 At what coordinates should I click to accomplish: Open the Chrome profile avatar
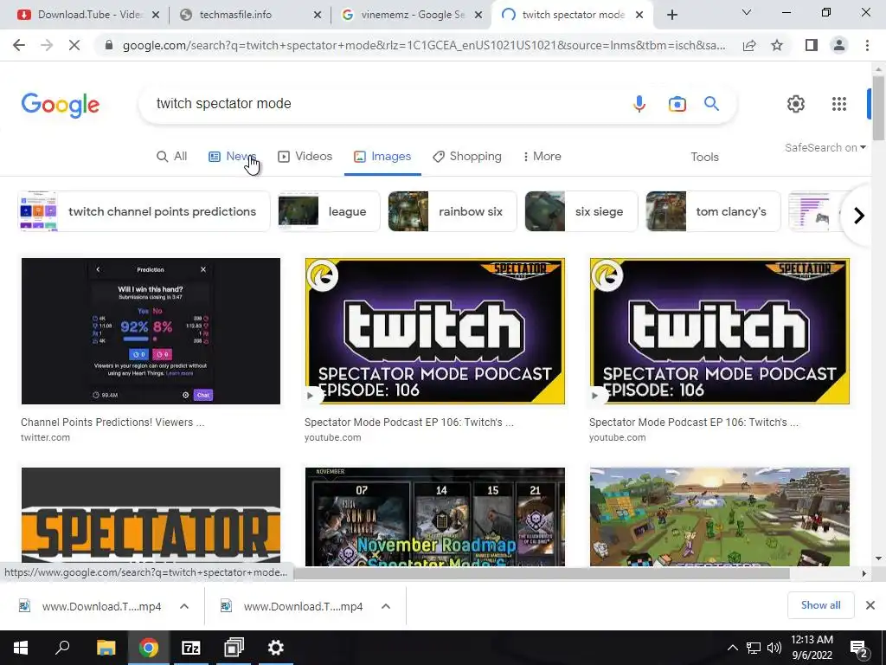(839, 45)
